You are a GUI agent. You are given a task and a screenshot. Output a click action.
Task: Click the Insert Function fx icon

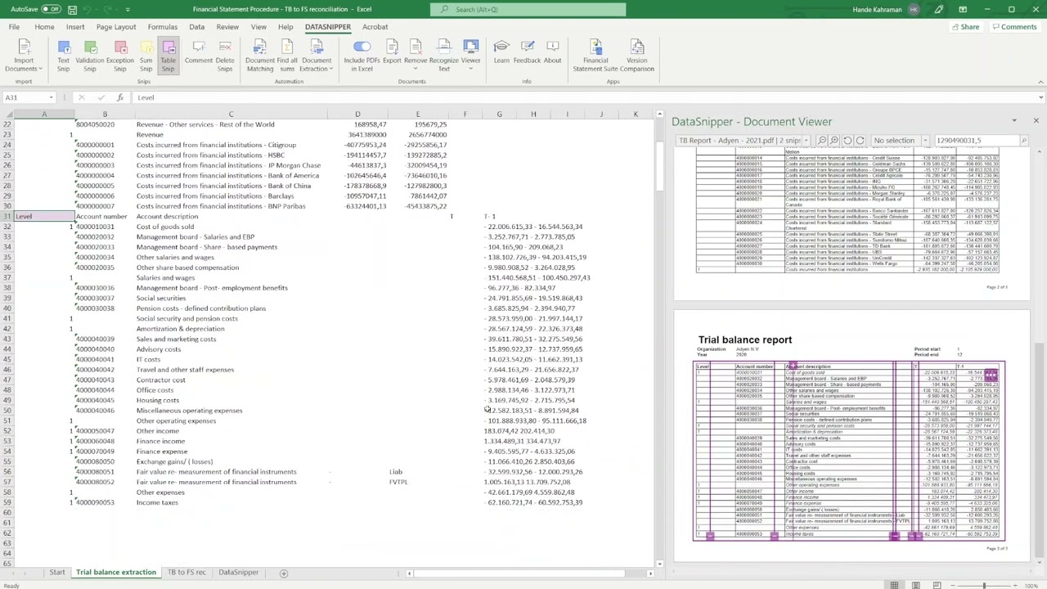(119, 97)
